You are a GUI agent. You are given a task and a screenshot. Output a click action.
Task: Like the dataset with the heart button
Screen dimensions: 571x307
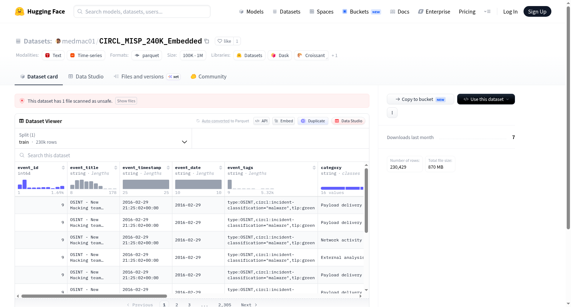pyautogui.click(x=224, y=41)
